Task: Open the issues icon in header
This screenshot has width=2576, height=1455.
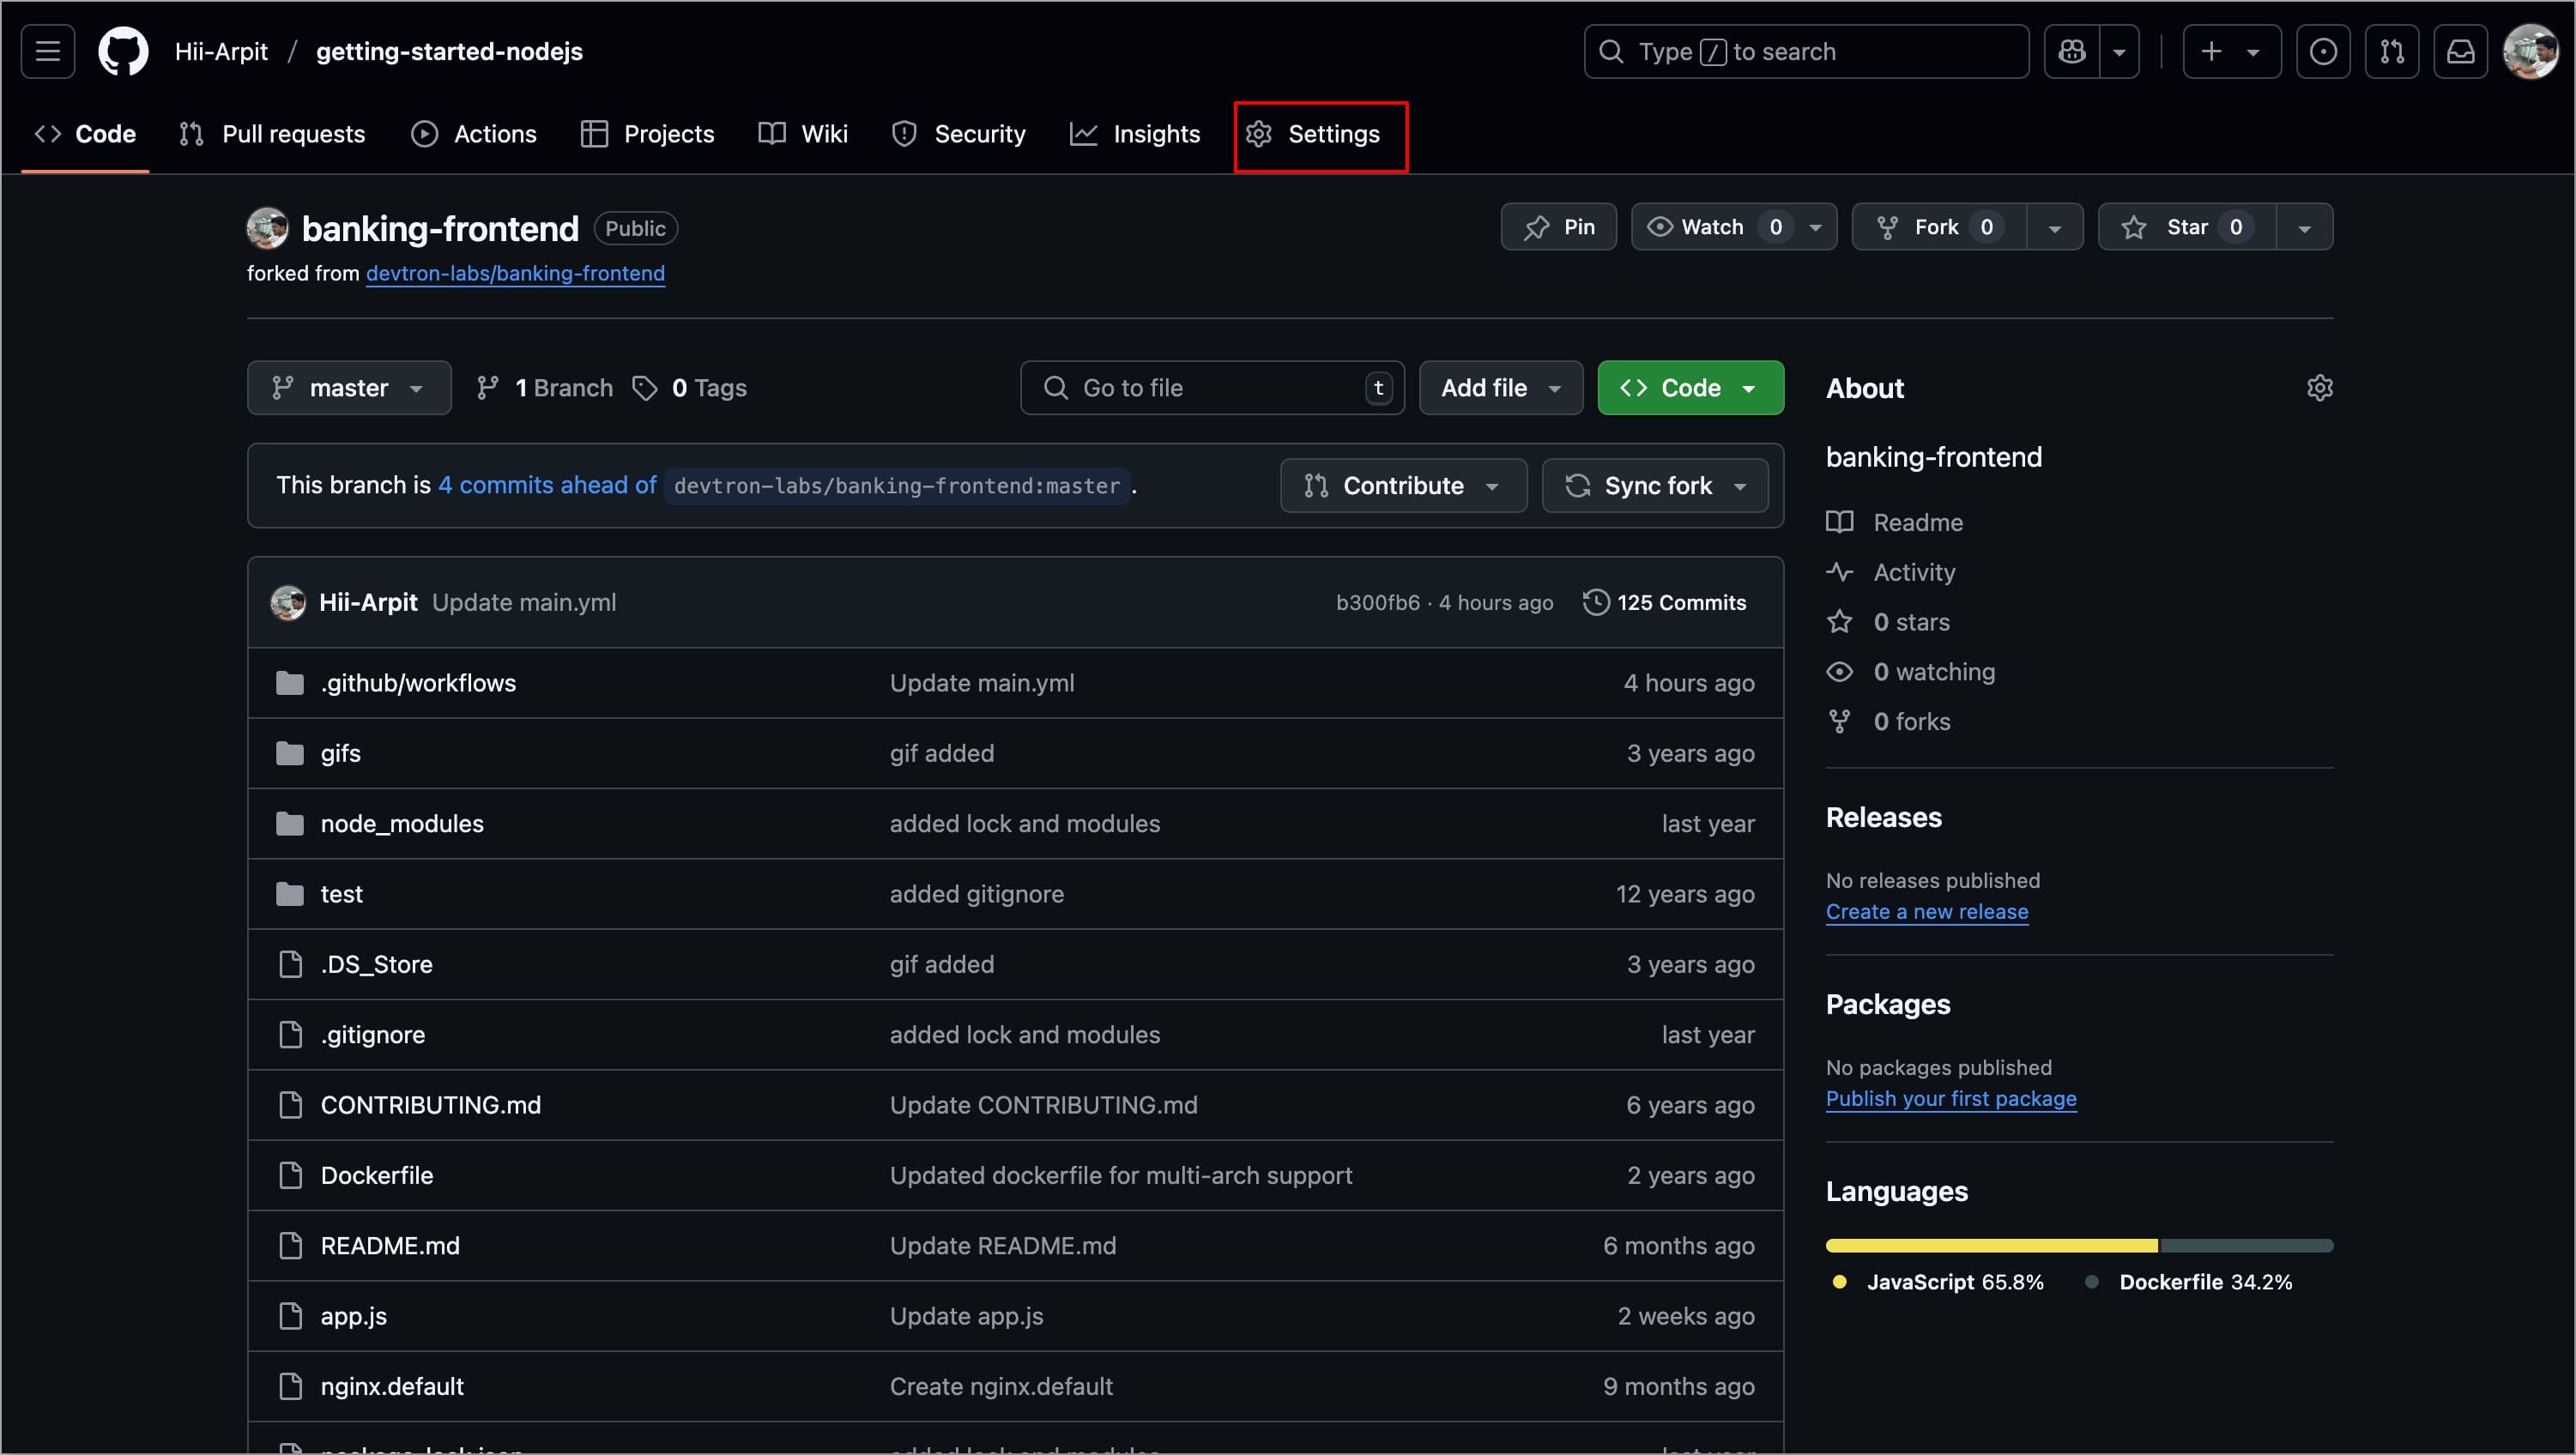Action: point(2323,51)
